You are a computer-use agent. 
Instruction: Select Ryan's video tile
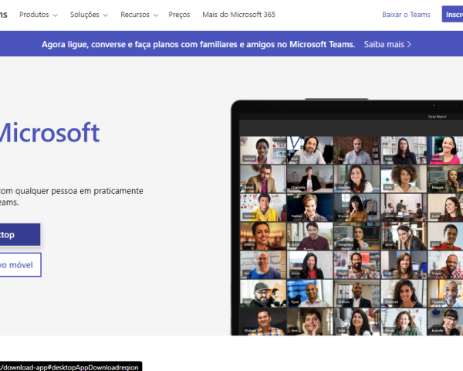309,293
